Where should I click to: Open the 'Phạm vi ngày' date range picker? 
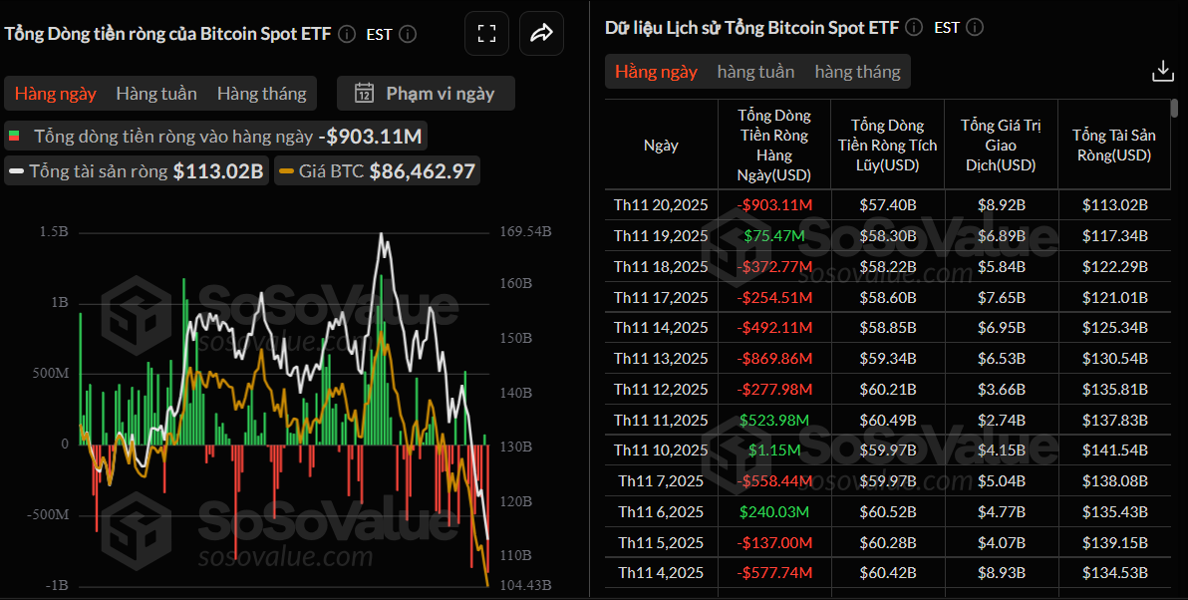[426, 94]
